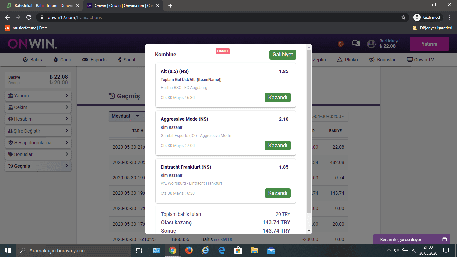457x257 pixels.
Task: Open the BuzHokeyci user avatar icon
Action: coord(372,44)
